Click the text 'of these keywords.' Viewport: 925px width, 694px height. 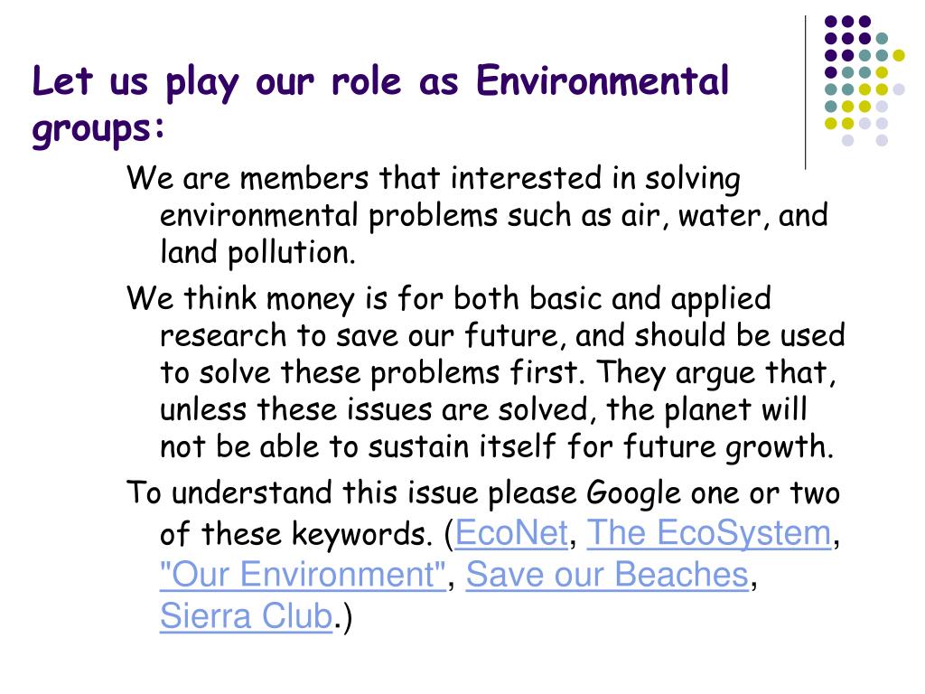tap(295, 534)
